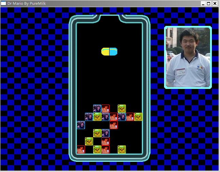Click the red block in the bottle's bottom-left corner
Image resolution: width=220 pixels, height=172 pixels.
click(x=81, y=150)
